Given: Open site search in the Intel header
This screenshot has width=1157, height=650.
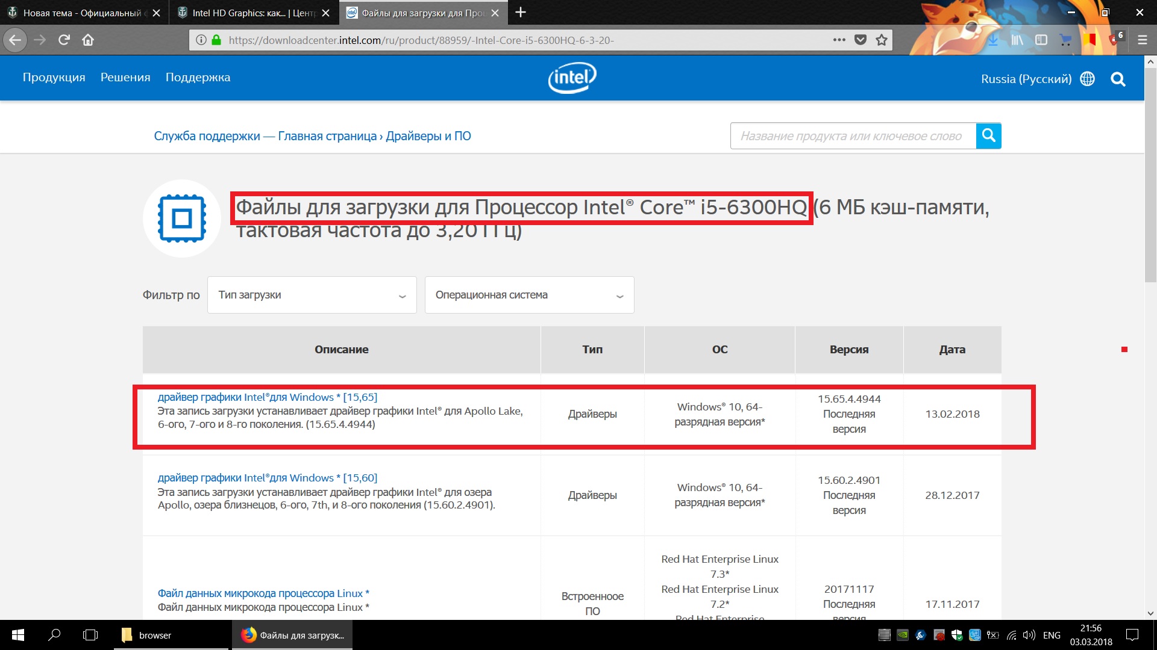Looking at the screenshot, I should 1118,79.
